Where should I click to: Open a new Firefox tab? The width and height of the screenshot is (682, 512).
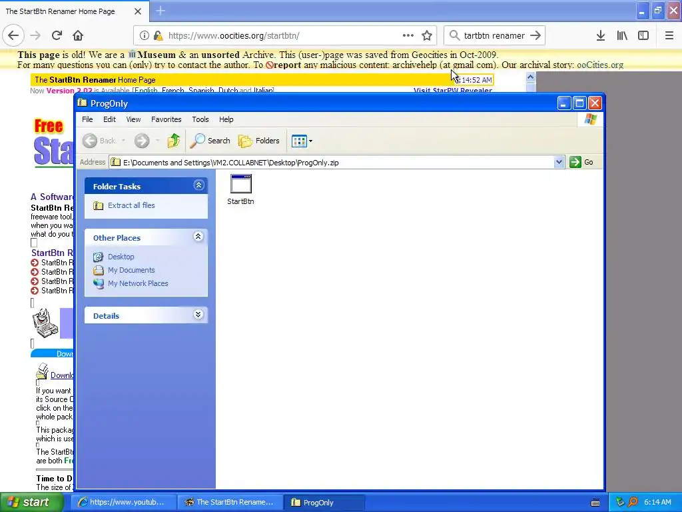(161, 11)
